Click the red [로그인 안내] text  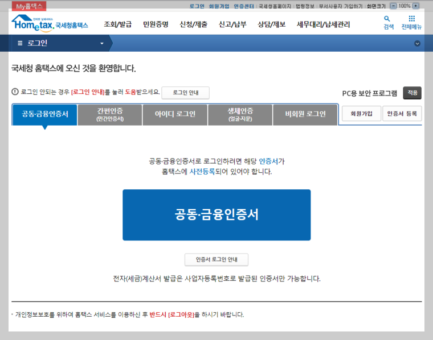coord(88,92)
